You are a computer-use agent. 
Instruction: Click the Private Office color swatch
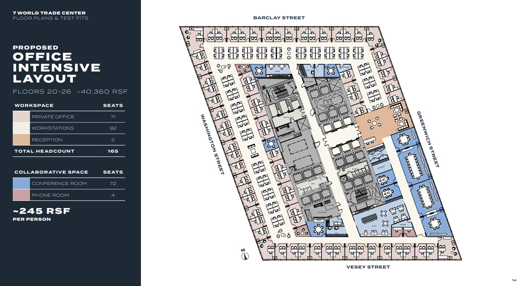[x=21, y=117]
